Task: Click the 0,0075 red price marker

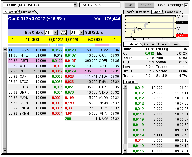Action: [182, 35]
